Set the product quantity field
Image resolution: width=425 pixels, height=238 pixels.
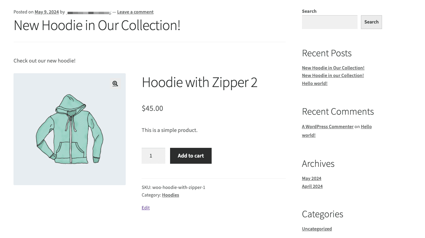pos(153,155)
